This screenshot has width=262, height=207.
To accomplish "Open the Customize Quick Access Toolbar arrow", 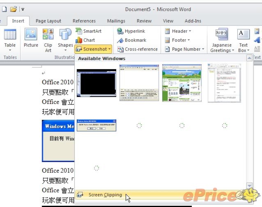I will click(23, 9).
